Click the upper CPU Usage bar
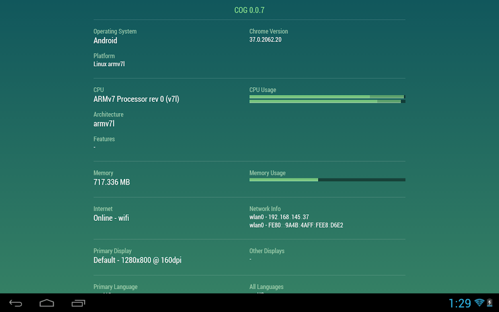Image resolution: width=499 pixels, height=312 pixels. coord(327,97)
